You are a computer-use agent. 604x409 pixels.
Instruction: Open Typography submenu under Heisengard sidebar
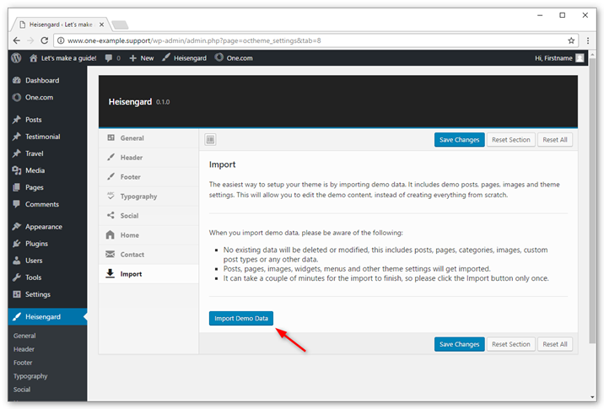(x=30, y=376)
